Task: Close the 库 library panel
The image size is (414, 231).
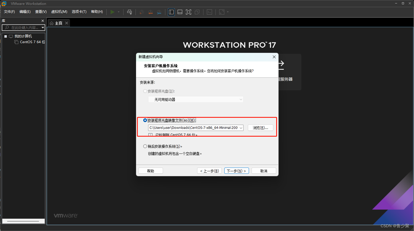Action: 43,21
